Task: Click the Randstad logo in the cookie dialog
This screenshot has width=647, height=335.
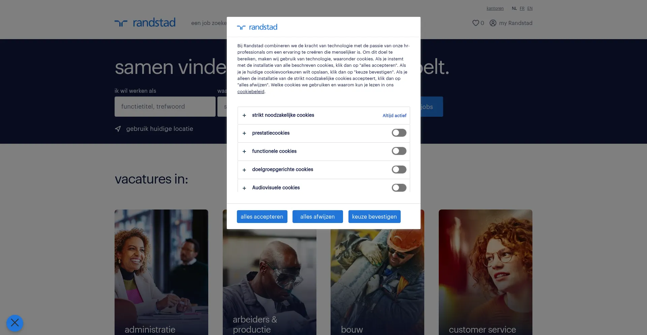Action: pos(257,27)
